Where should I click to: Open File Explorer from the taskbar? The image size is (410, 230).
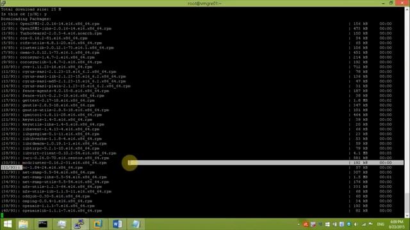[x=23, y=224]
